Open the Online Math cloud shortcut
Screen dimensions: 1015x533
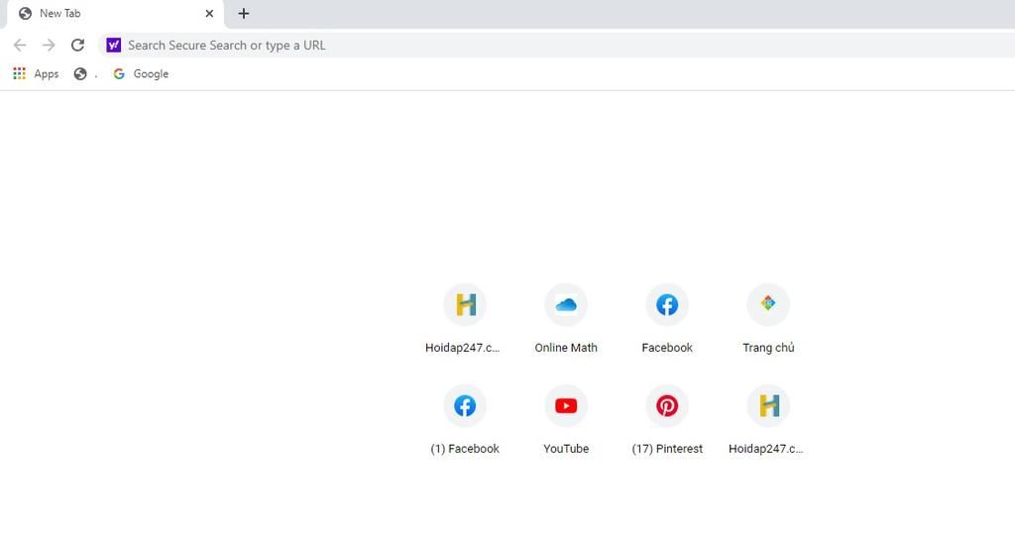(566, 305)
